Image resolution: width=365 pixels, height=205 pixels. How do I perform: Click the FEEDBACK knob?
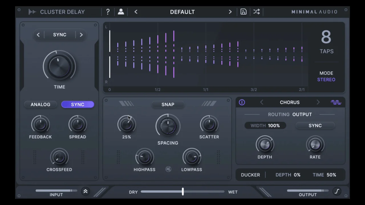pos(40,124)
